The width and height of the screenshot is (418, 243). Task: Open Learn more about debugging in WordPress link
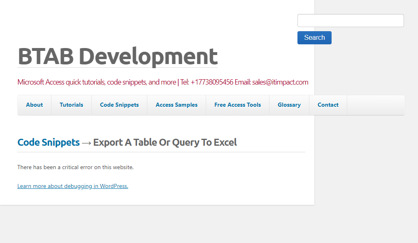coord(73,186)
